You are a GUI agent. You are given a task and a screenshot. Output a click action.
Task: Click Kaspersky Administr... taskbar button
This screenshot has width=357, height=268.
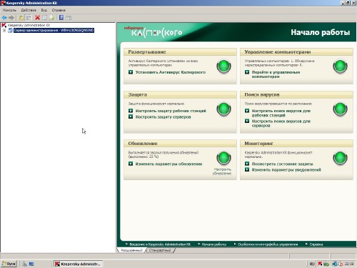(78, 264)
